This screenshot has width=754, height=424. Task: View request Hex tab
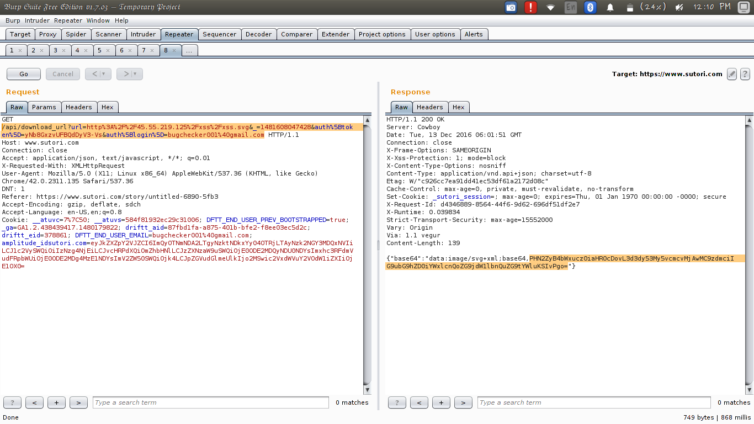coord(108,107)
